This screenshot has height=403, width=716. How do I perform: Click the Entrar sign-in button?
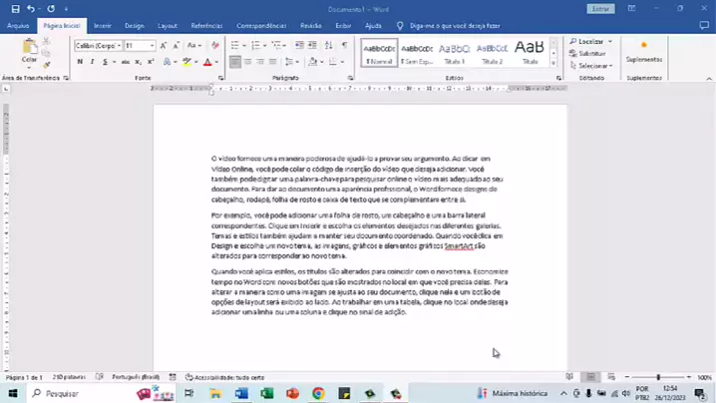pos(601,8)
